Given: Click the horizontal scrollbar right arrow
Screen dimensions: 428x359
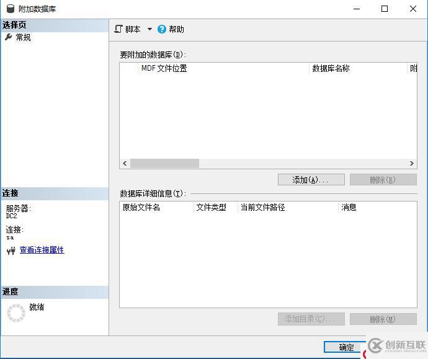Looking at the screenshot, I should pos(412,164).
